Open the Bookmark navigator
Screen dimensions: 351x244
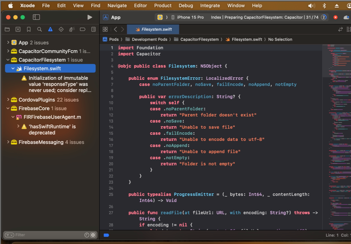coord(29,29)
